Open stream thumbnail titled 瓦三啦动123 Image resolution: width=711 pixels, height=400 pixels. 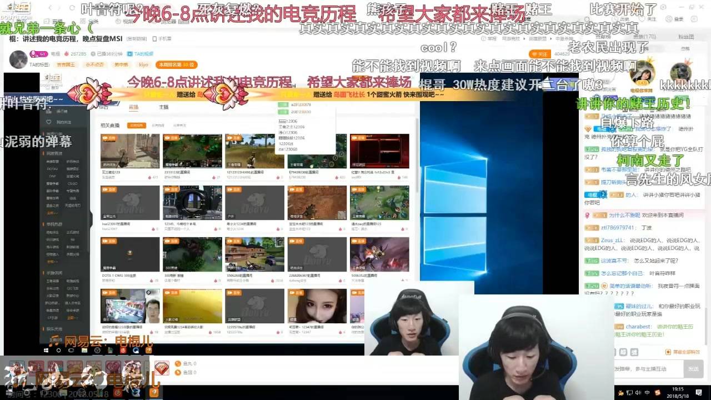(130, 151)
